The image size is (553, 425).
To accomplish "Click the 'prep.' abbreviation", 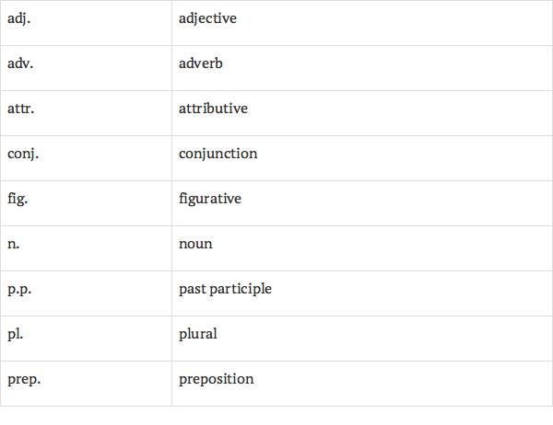I will click(x=22, y=379).
